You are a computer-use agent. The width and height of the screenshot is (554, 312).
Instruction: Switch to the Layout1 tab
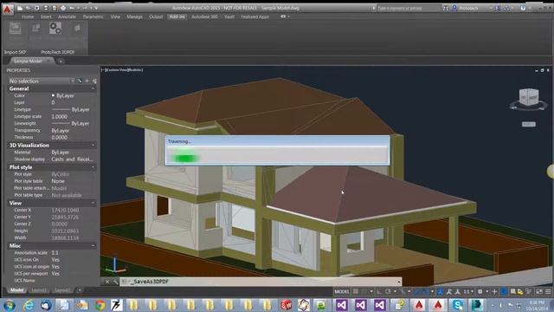[39, 290]
